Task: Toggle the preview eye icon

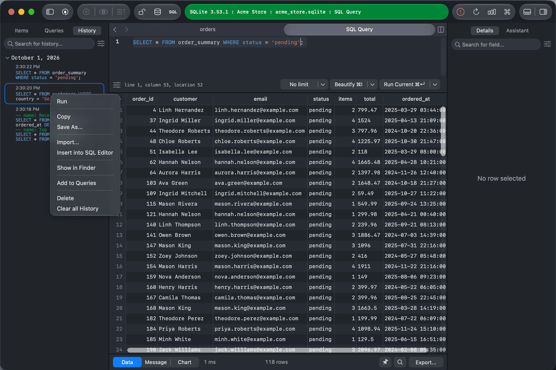Action: (x=103, y=12)
